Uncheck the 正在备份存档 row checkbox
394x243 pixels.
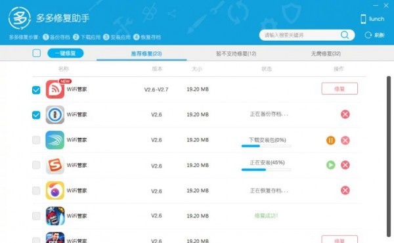point(36,115)
